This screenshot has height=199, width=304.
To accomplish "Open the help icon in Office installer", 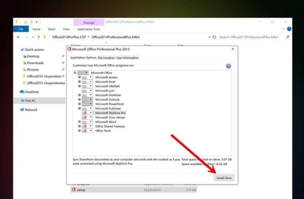I will [228, 66].
